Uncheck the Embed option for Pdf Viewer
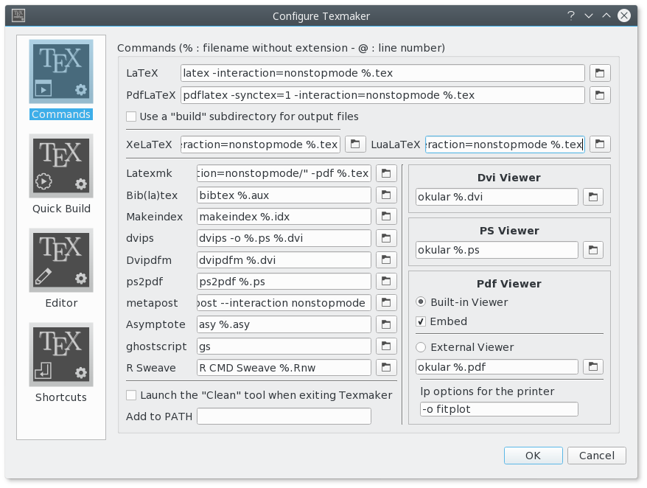The height and width of the screenshot is (488, 647). pos(421,321)
